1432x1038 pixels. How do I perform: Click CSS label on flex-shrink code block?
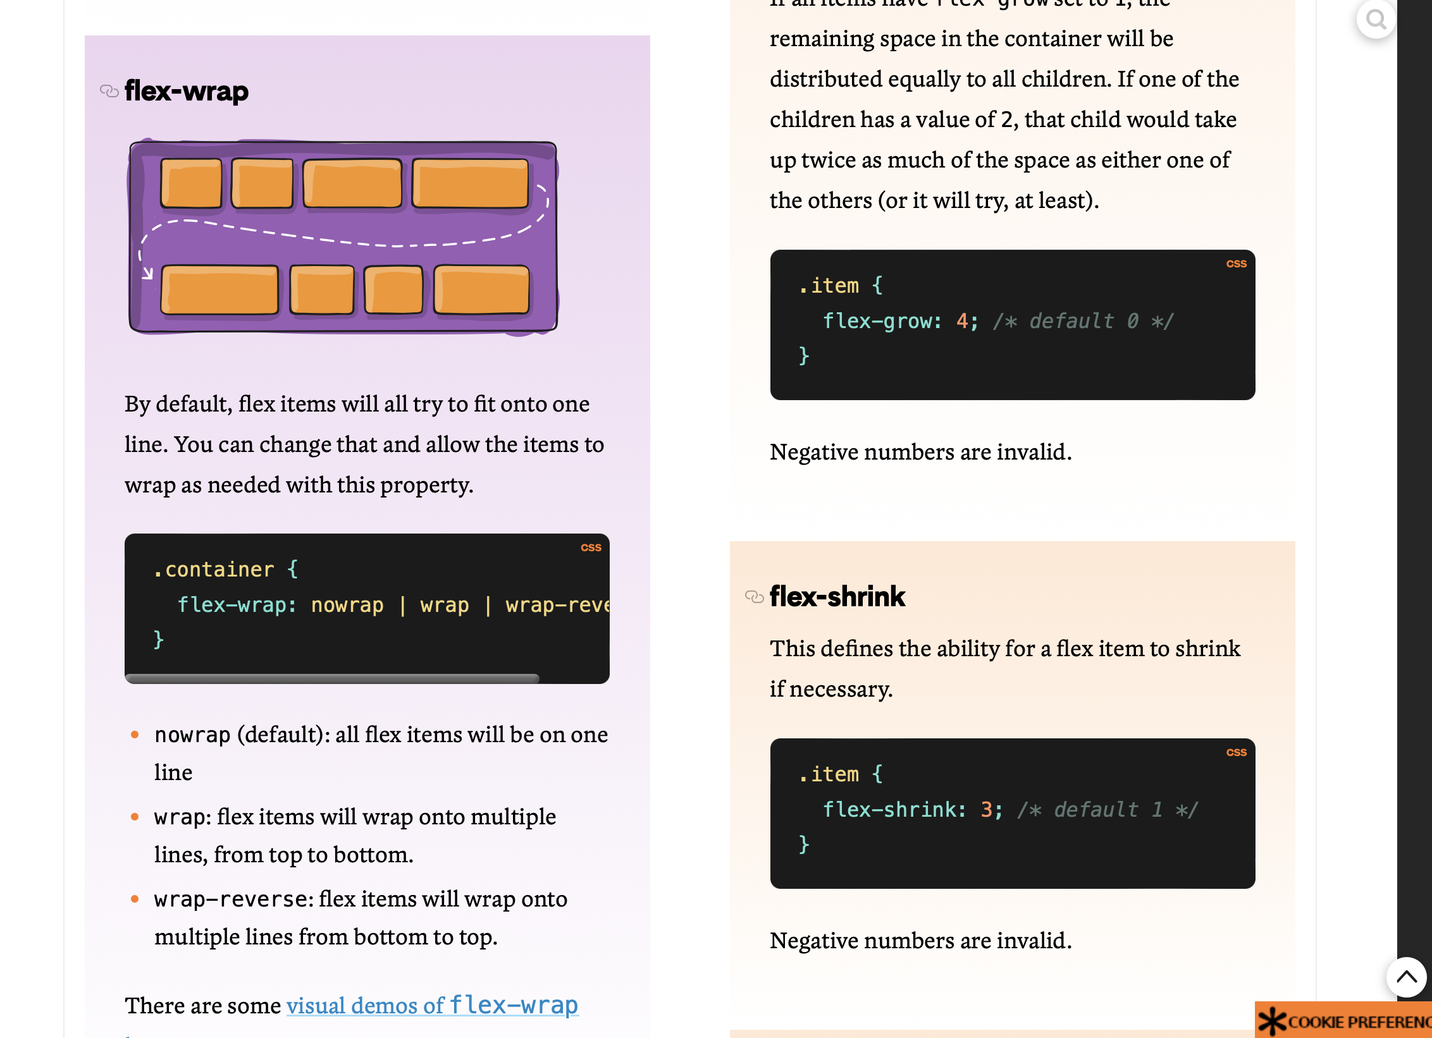[1236, 752]
